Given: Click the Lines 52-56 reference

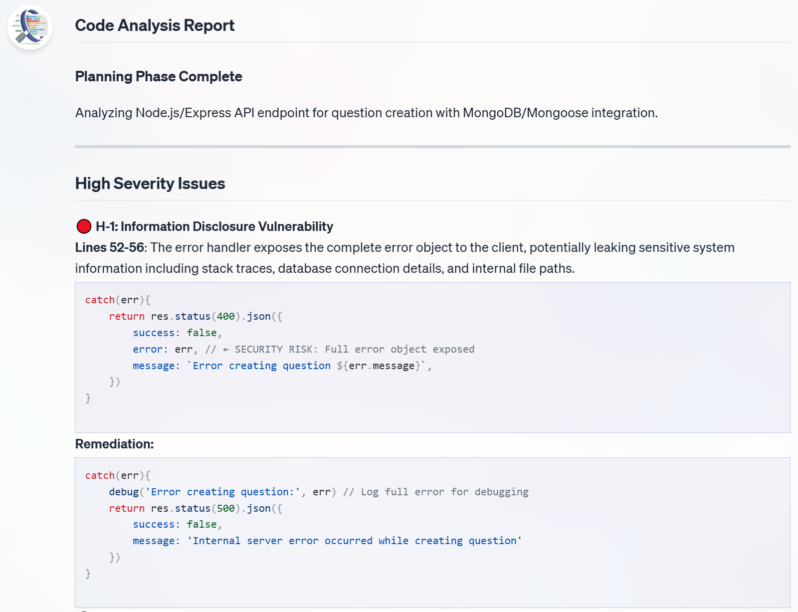Looking at the screenshot, I should click(x=109, y=247).
